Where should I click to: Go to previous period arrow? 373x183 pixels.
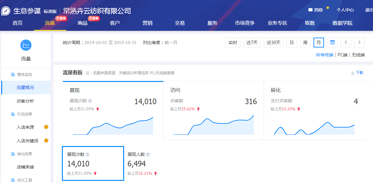coord(346,43)
